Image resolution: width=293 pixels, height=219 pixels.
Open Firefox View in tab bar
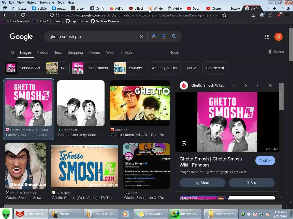5,8
